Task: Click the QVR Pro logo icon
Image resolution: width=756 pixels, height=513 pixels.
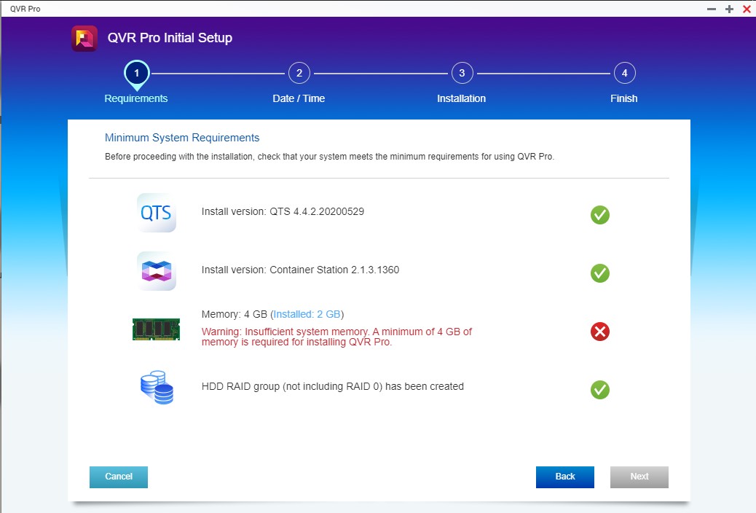Action: click(84, 38)
